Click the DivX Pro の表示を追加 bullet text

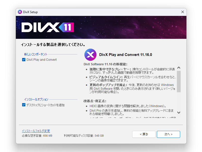click(x=132, y=112)
